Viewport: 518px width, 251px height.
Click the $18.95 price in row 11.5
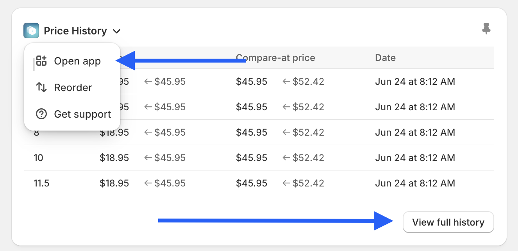point(114,183)
